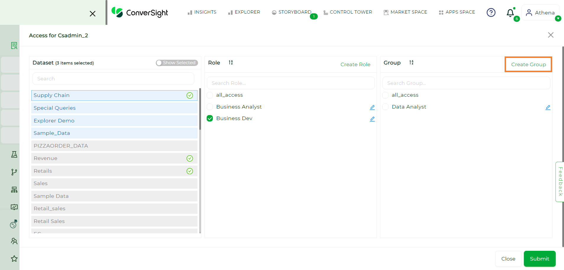Open the Athena user dropdown arrow

558,19
